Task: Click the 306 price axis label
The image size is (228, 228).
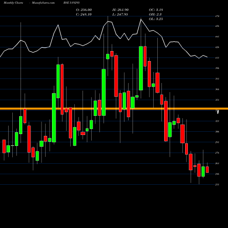Action: (x=217, y=132)
